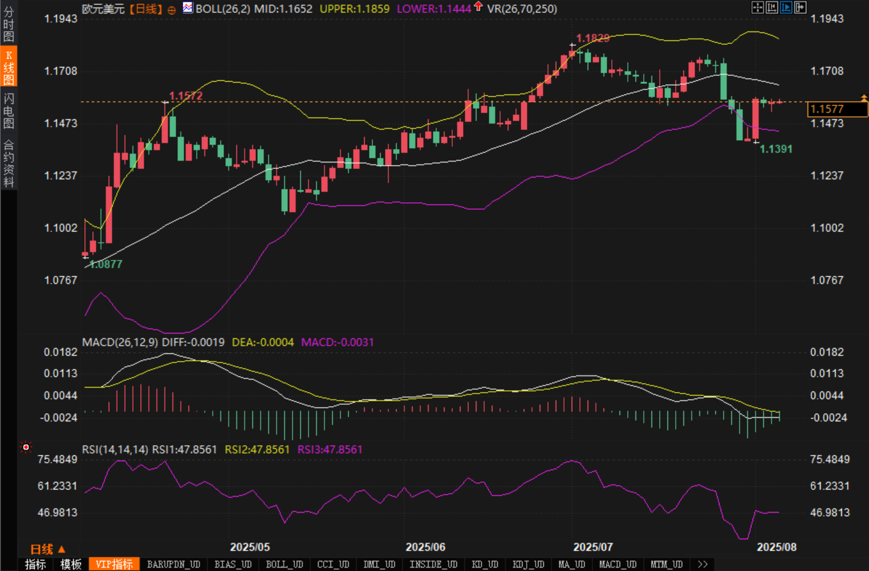Apply the DMI_UD indicator
This screenshot has height=571, width=869.
click(x=380, y=564)
